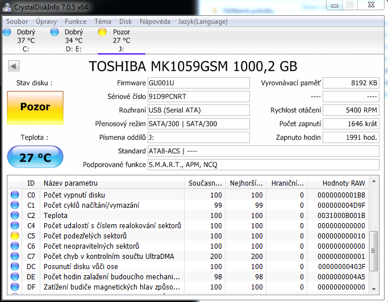
Task: Click the CrystalDiskInfo title bar icon
Action: click(7, 7)
